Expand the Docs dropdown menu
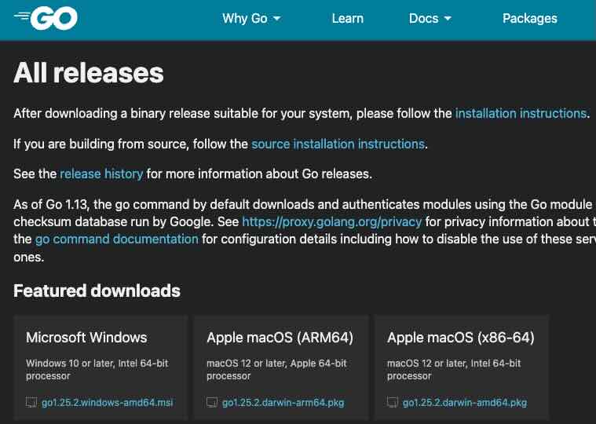 coord(430,19)
